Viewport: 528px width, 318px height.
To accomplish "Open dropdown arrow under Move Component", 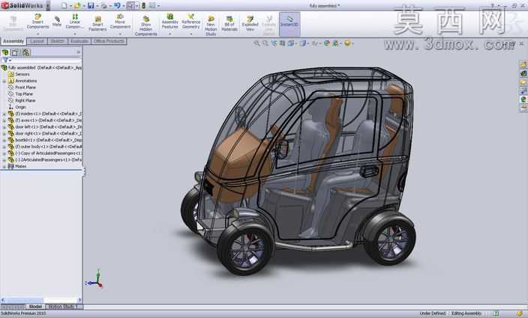I will click(120, 34).
